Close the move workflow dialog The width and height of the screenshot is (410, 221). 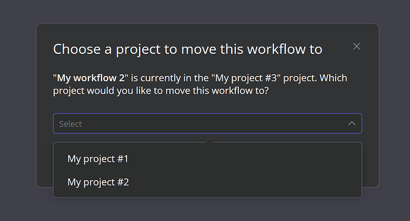pyautogui.click(x=357, y=46)
